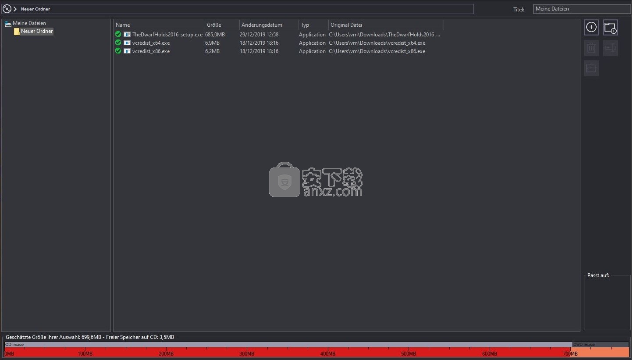This screenshot has height=360, width=633.
Task: Click the chevron arrow before Neuer Ordner path
Action: [15, 9]
